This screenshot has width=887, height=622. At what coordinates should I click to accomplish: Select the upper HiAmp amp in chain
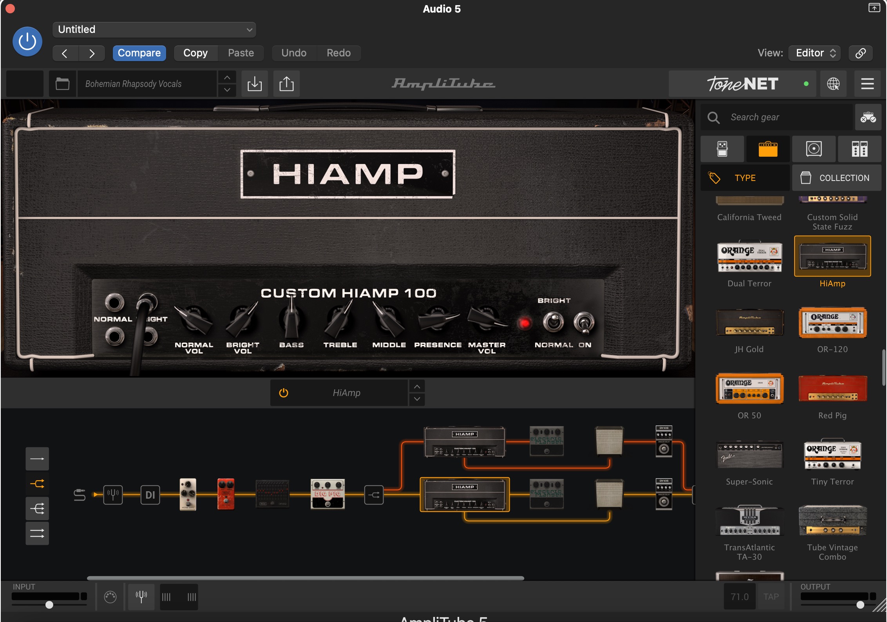pyautogui.click(x=465, y=442)
